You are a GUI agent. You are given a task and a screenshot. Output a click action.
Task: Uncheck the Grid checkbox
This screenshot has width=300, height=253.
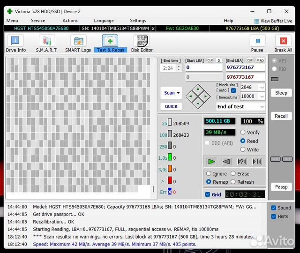pyautogui.click(x=208, y=194)
